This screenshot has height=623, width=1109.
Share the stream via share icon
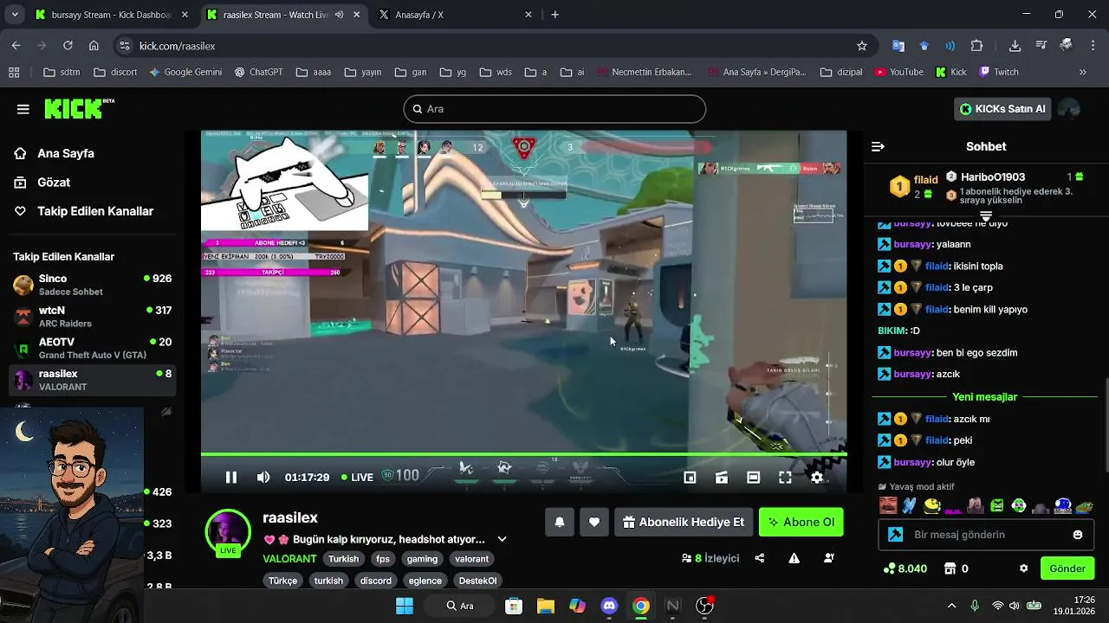click(760, 558)
